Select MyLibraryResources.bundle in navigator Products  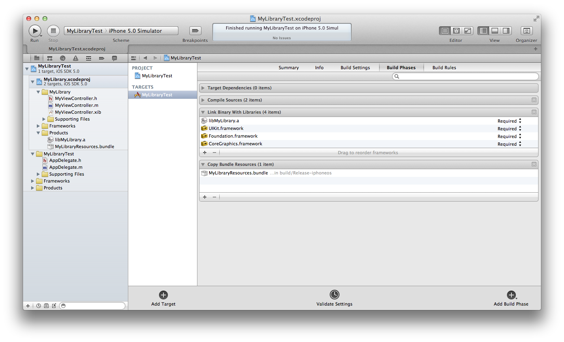tap(85, 147)
